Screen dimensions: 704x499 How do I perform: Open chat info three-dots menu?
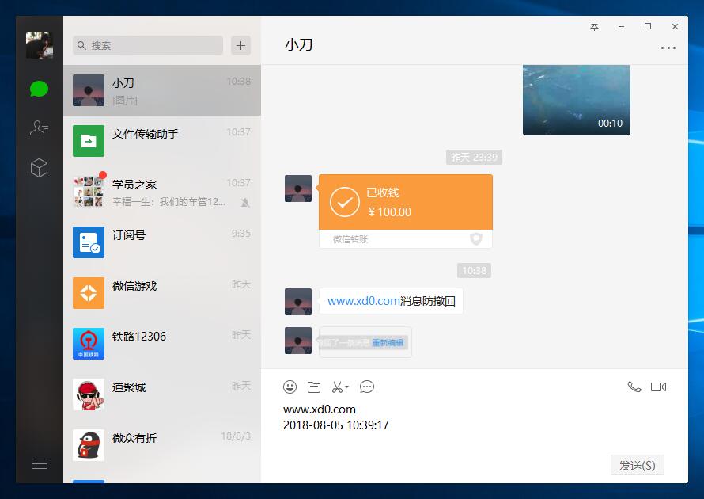pyautogui.click(x=668, y=48)
